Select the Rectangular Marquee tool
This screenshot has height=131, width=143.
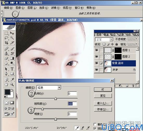click(6, 33)
